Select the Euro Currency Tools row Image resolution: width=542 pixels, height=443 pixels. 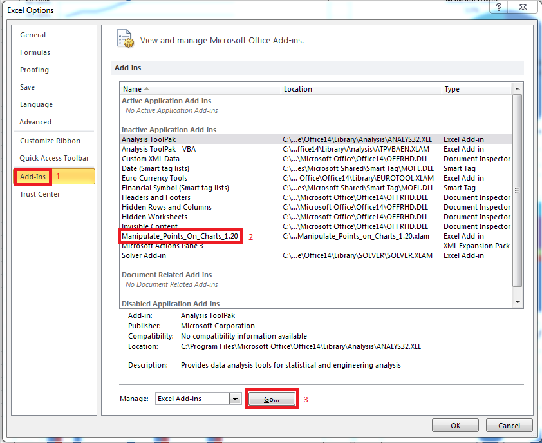click(x=316, y=178)
